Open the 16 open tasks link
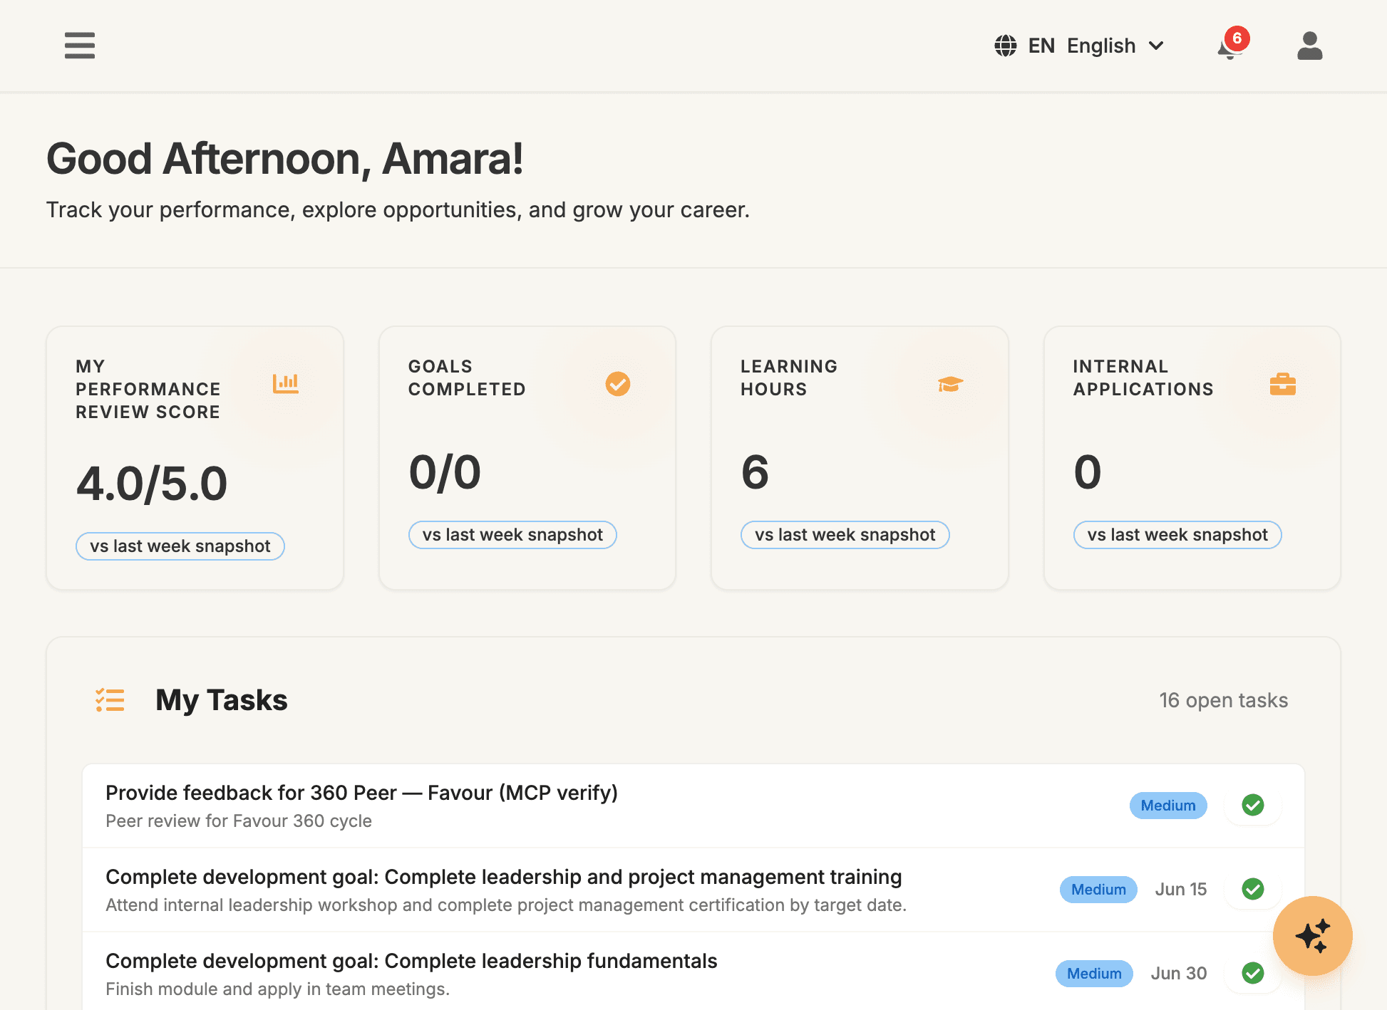The image size is (1387, 1010). pos(1223,700)
